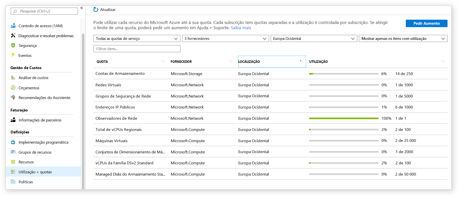459x197 pixels.
Task: Sort by QUOTA column arrows
Action: tap(163, 61)
